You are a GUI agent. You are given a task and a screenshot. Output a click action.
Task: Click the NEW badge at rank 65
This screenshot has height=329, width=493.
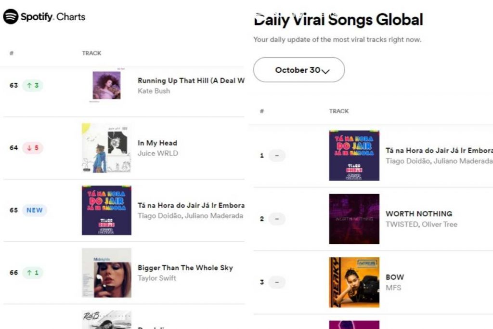pyautogui.click(x=35, y=210)
